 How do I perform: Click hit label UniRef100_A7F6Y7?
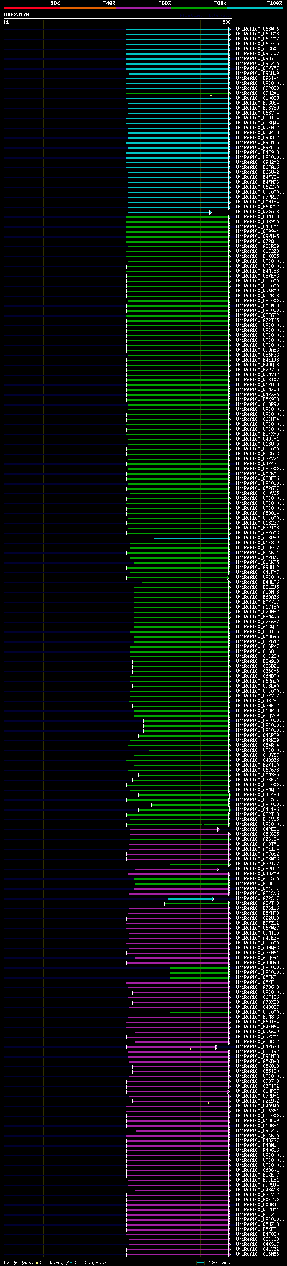point(257,622)
